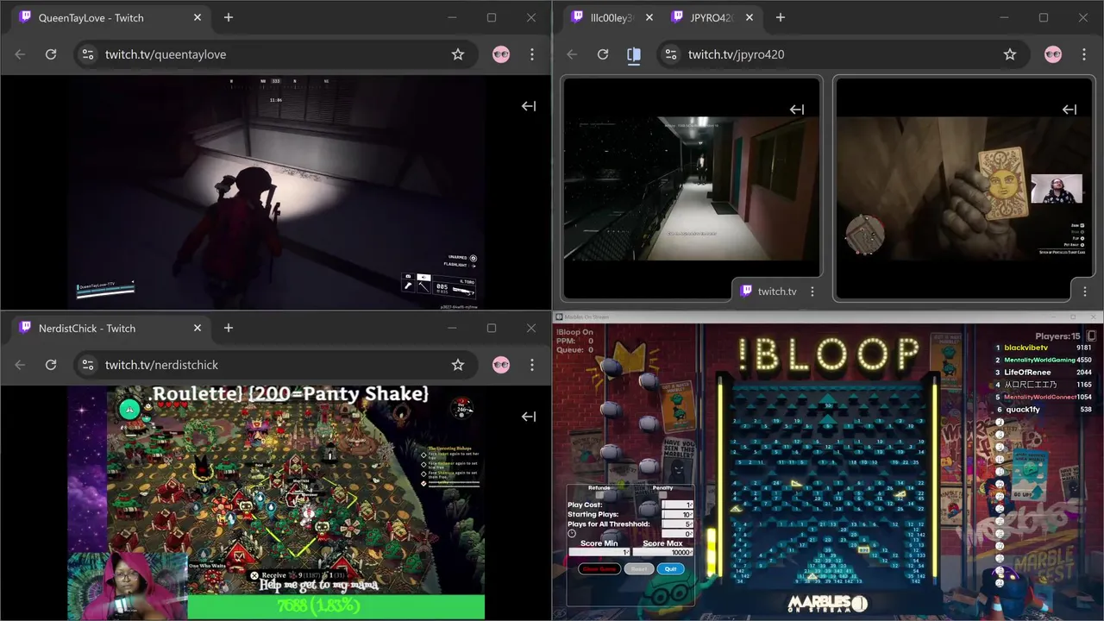Collapse chat arrow on left split stream
1104x621 pixels.
coord(797,110)
